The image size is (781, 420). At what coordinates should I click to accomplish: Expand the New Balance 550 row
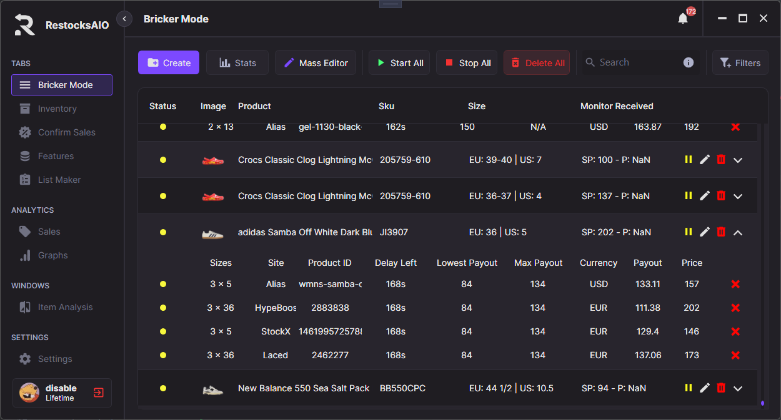(738, 388)
